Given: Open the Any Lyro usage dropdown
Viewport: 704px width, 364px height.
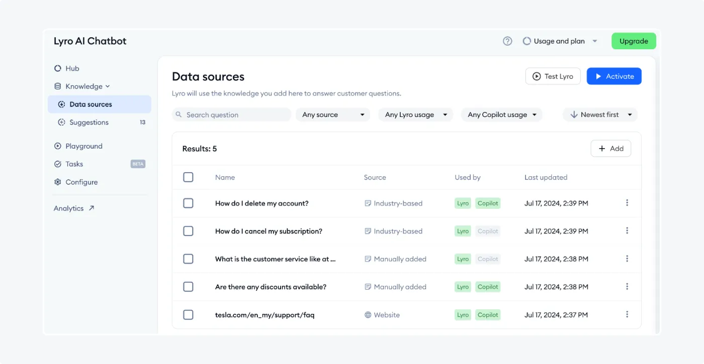Looking at the screenshot, I should coord(416,114).
